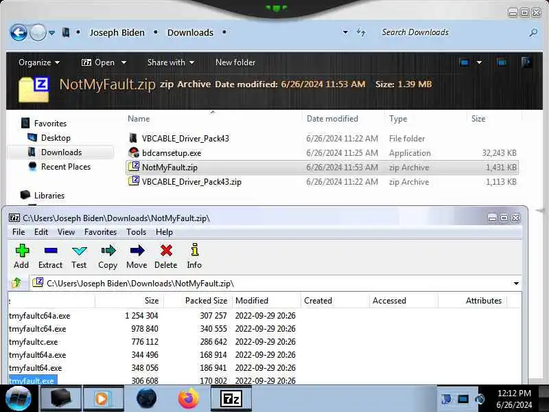The height and width of the screenshot is (412, 549).
Task: Select notmyfault64a.exe in 7-Zip
Action: pos(38,355)
